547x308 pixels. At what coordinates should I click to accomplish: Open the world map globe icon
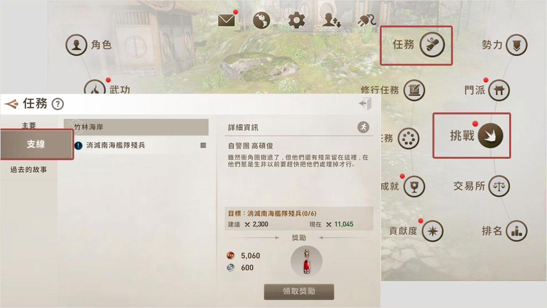[261, 20]
